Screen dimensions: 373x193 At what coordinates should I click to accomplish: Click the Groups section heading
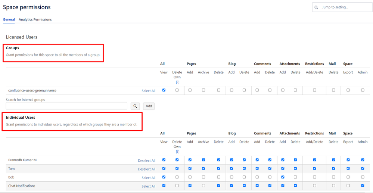coord(12,48)
